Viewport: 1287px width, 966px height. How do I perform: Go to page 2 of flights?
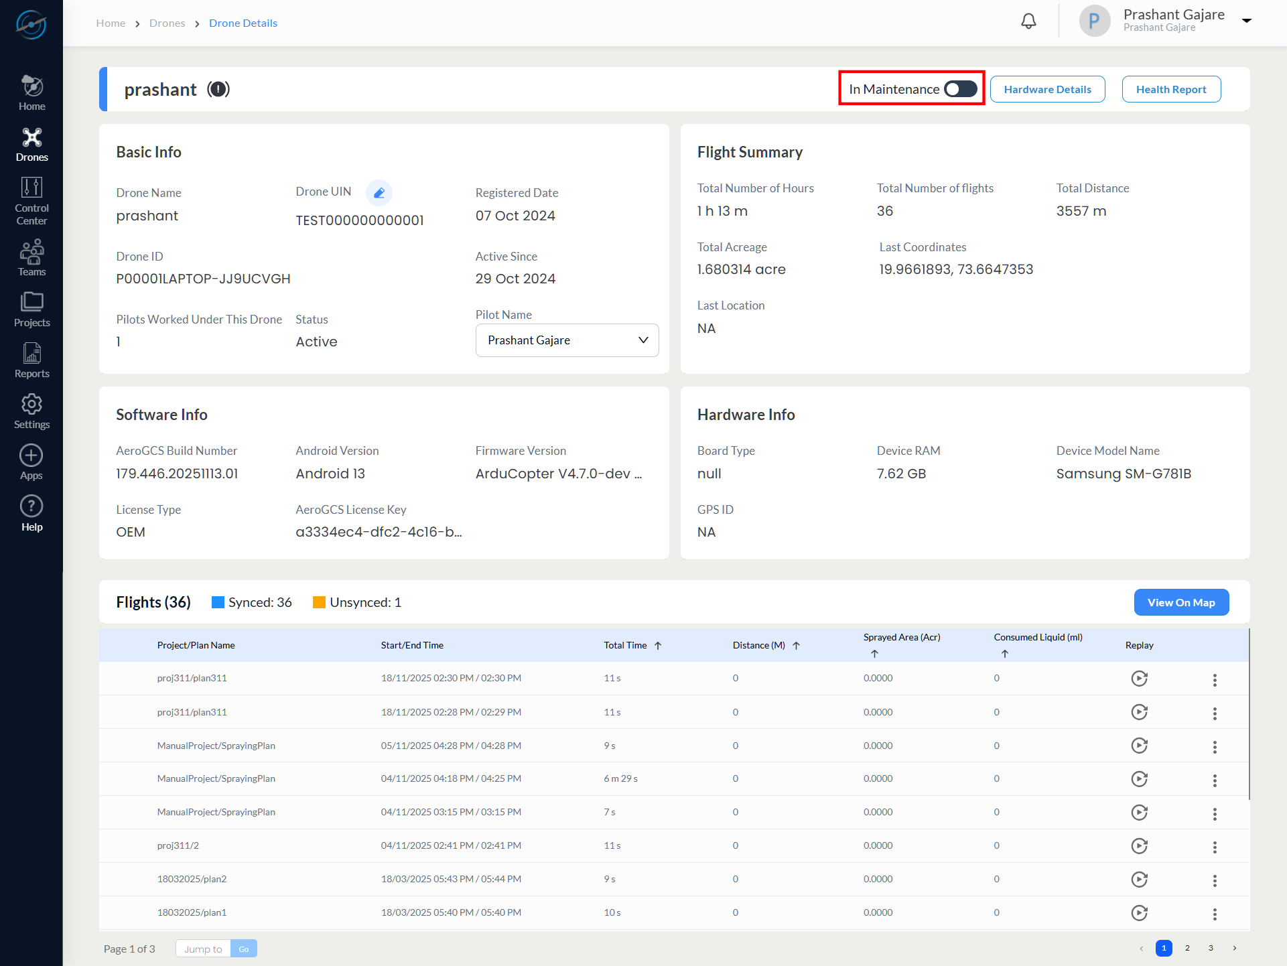point(1187,948)
